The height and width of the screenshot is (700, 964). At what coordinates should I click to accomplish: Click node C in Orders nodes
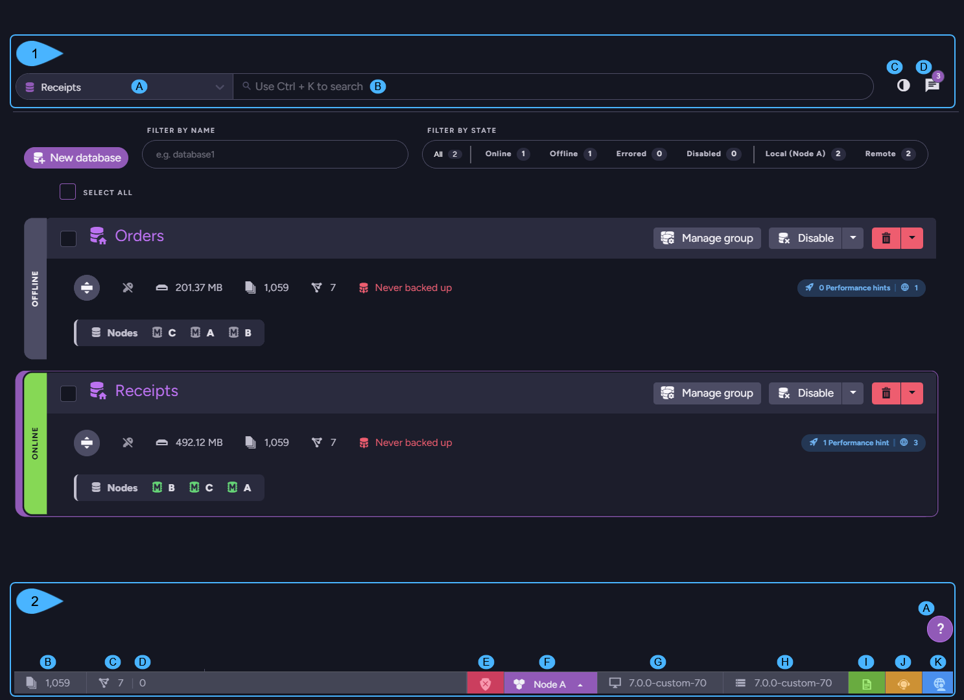click(164, 332)
